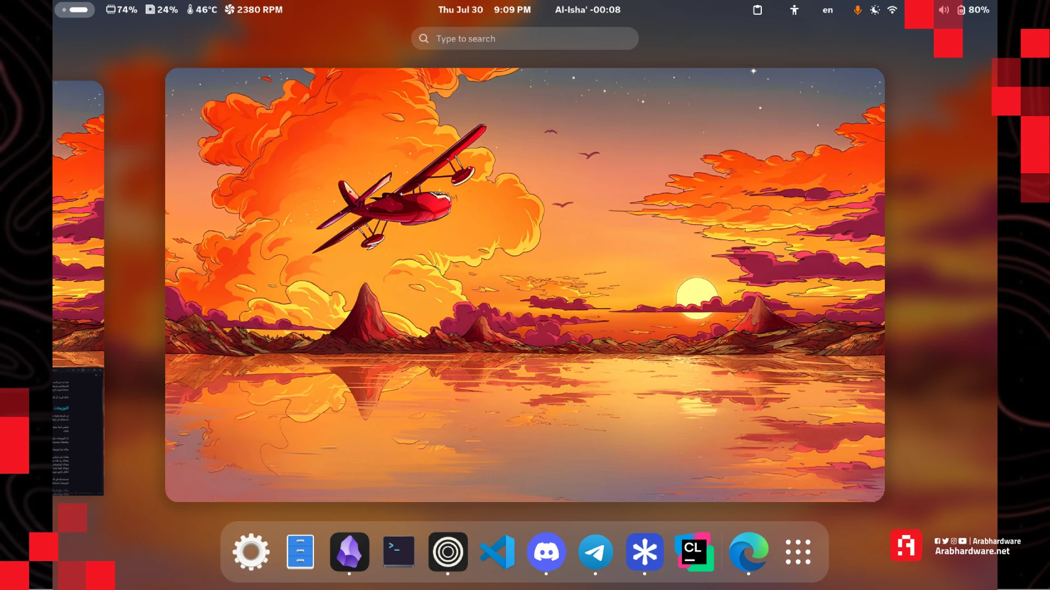Open Microsoft Edge from the dock
Viewport: 1050px width, 590px height.
(749, 552)
